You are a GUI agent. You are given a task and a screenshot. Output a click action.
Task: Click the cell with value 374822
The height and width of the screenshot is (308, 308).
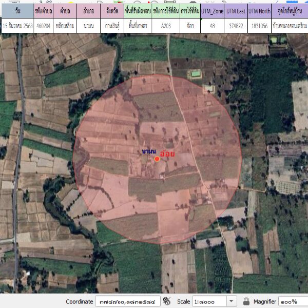[x=236, y=25]
